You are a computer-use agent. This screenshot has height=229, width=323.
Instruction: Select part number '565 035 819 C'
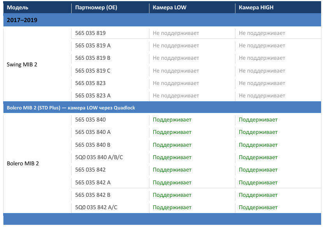point(93,71)
